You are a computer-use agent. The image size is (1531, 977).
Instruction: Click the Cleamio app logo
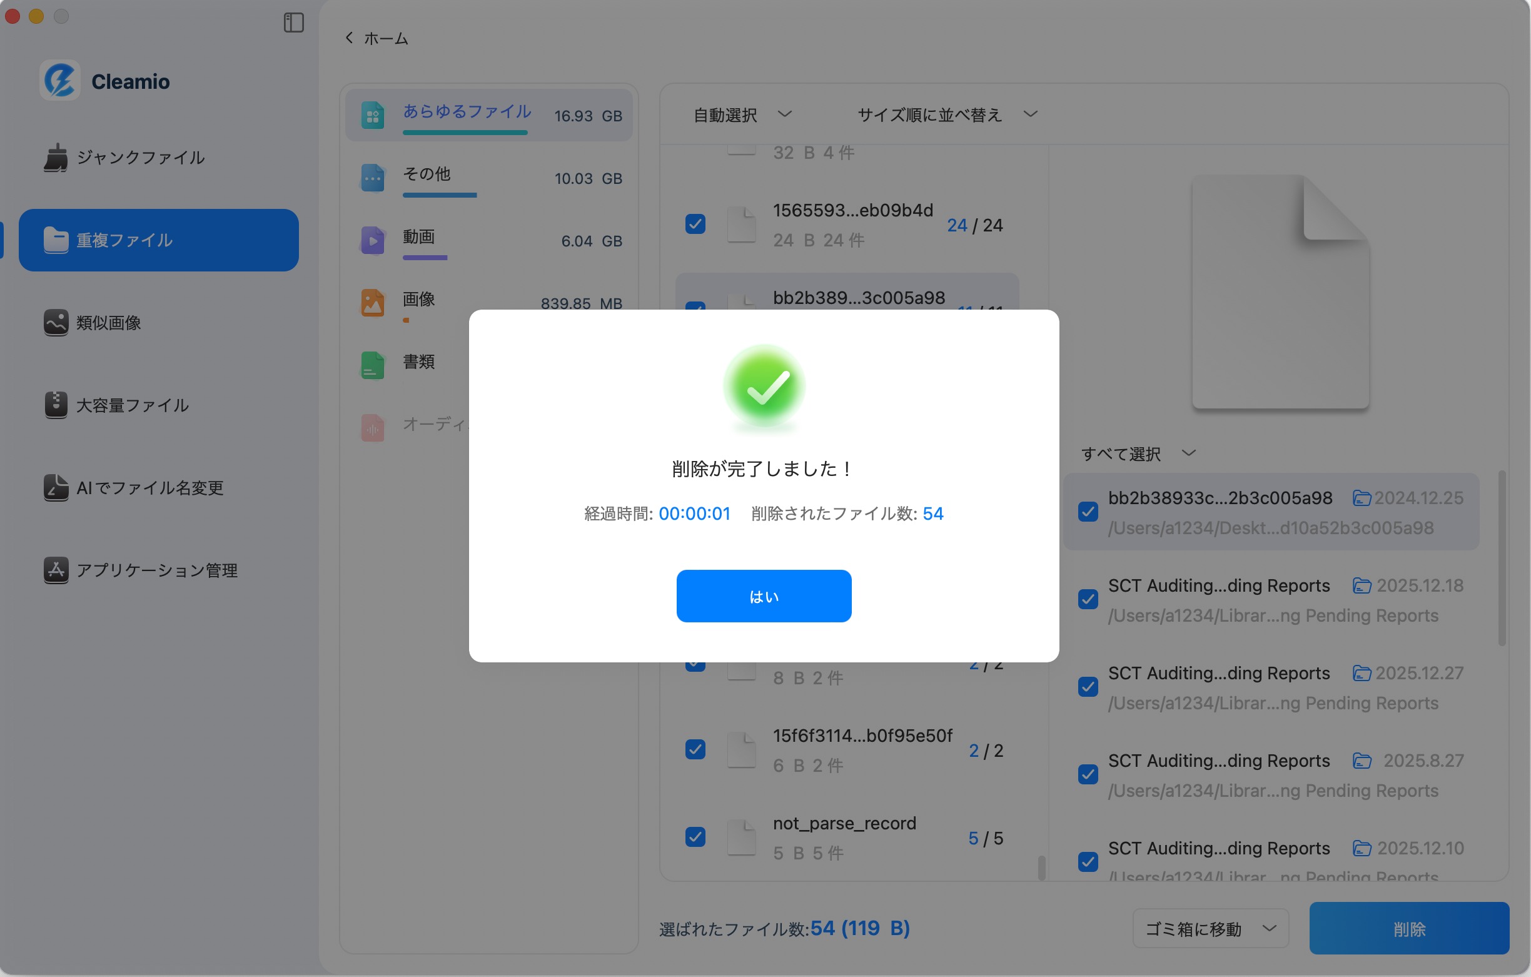pyautogui.click(x=59, y=81)
